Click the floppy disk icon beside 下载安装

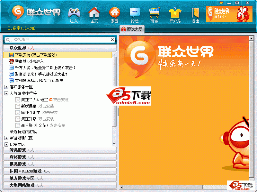(11, 55)
